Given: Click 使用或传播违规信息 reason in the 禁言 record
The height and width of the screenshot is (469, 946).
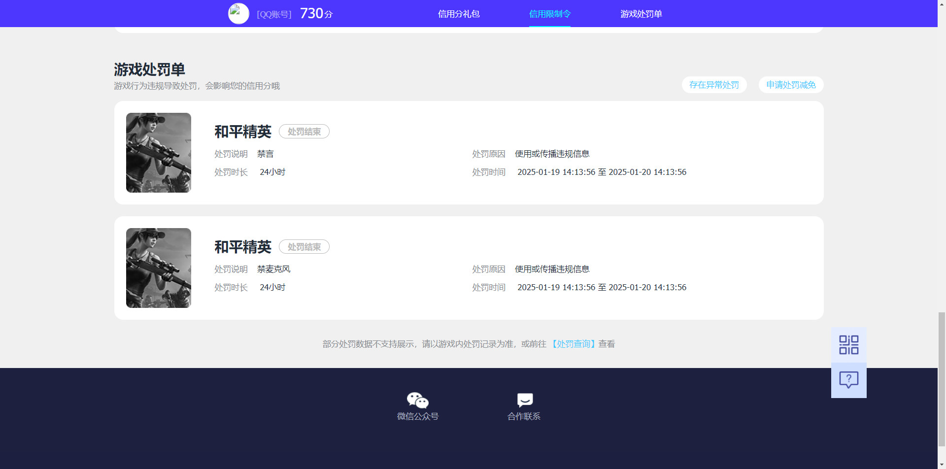Looking at the screenshot, I should 552,154.
